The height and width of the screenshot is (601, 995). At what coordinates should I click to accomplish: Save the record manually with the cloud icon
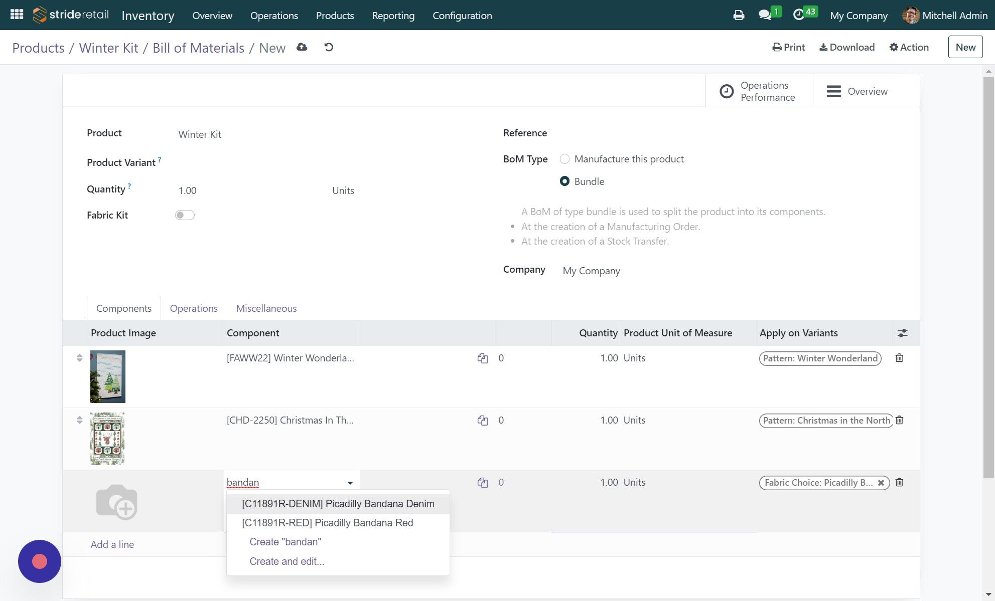click(x=302, y=47)
